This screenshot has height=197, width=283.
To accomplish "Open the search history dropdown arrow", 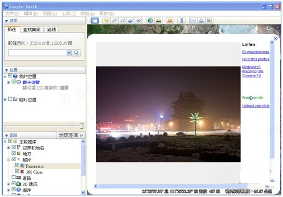I will tap(69, 53).
